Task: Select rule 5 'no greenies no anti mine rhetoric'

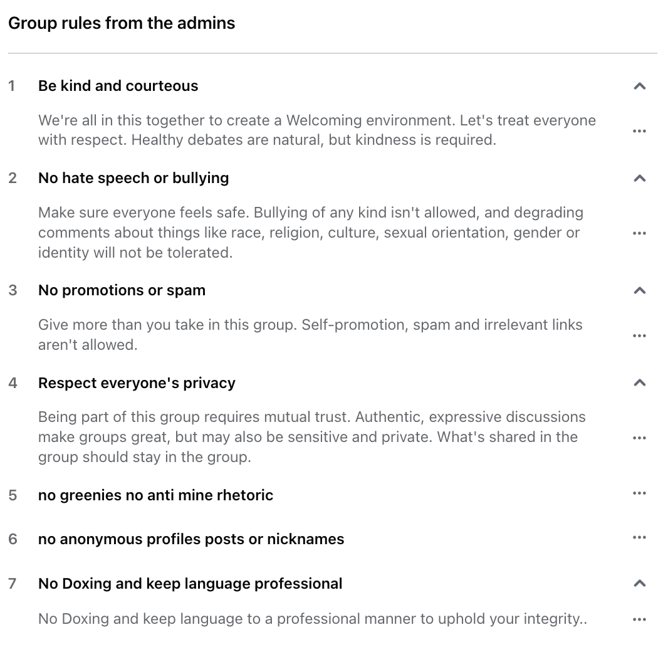Action: click(x=155, y=495)
